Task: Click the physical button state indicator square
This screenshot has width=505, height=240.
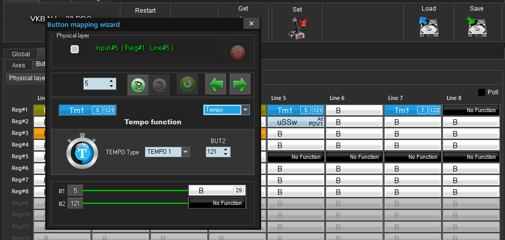Action: coord(75,49)
